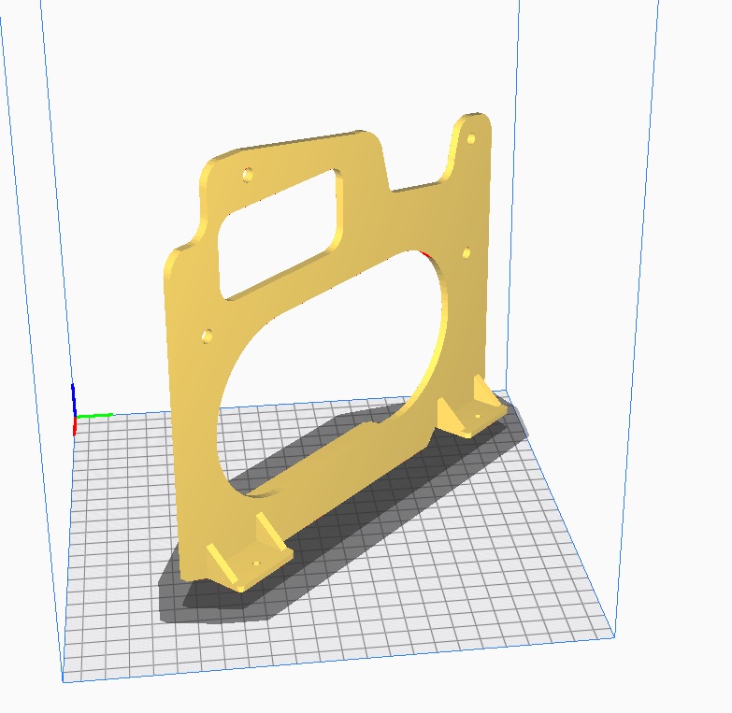732x713 pixels.
Task: Click the top-left mounting hole on bracket
Action: tap(248, 174)
